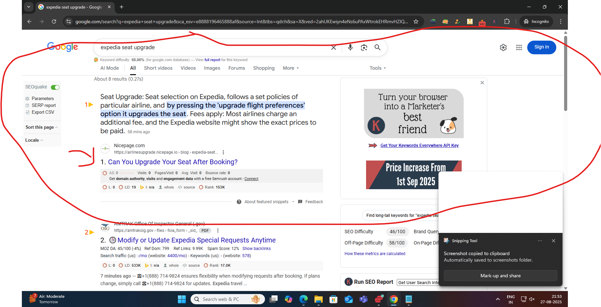The image size is (601, 307).
Task: Click 'Mark-up and share' in Snipping Tool
Action: [x=500, y=276]
